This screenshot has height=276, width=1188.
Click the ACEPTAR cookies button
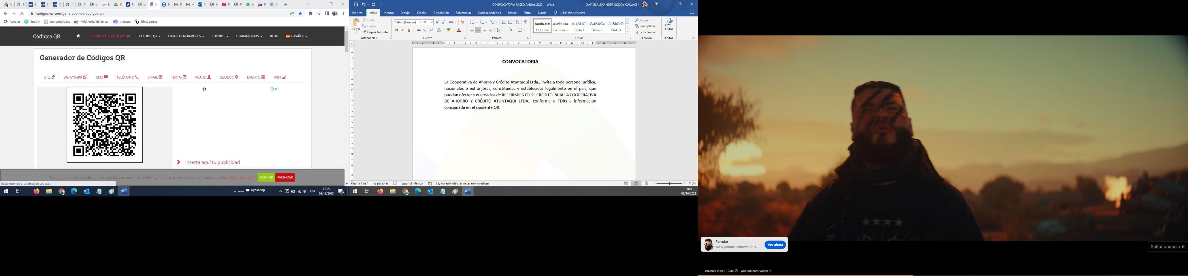coord(266,177)
